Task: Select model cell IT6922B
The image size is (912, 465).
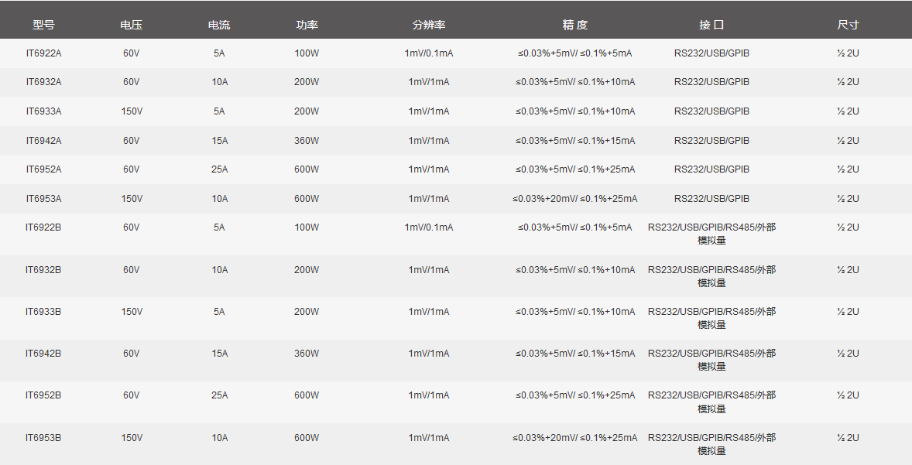Action: click(x=43, y=227)
